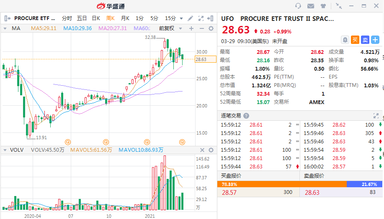Set price alert bell icon
Viewport: 384px width, 219px height.
345,40
